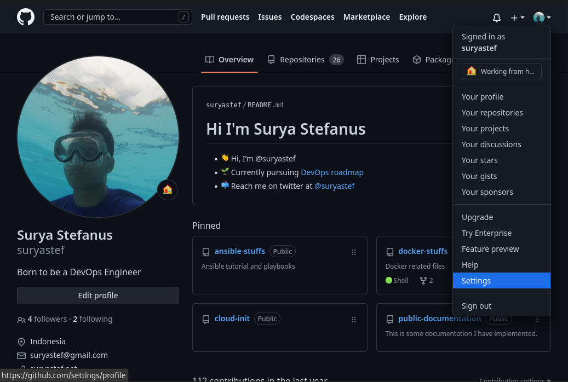Open Settings from the user menu

502,281
